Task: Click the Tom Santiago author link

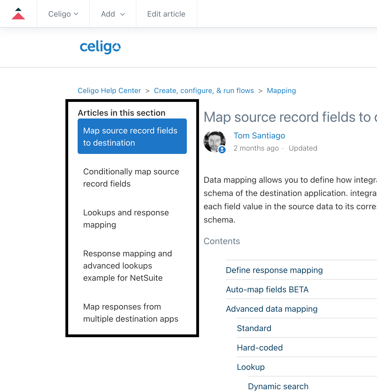Action: pos(259,136)
